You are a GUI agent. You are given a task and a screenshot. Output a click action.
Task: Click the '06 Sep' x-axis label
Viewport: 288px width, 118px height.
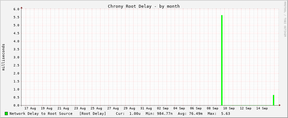coord(196,108)
